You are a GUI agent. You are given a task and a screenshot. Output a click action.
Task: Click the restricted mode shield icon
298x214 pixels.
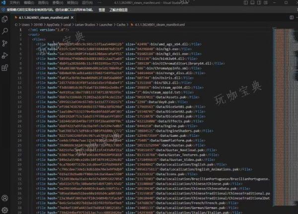click(x=3, y=9)
